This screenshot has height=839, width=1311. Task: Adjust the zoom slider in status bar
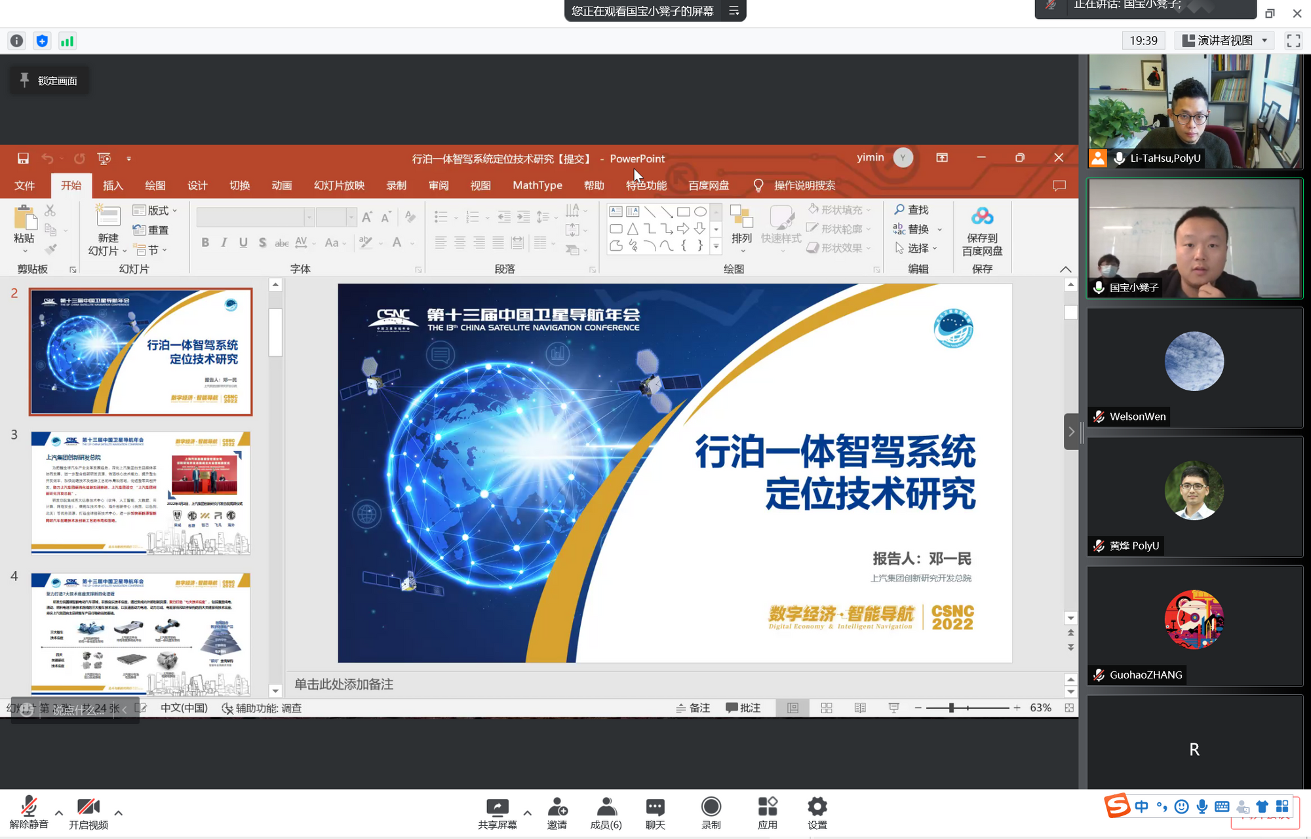[x=951, y=708]
